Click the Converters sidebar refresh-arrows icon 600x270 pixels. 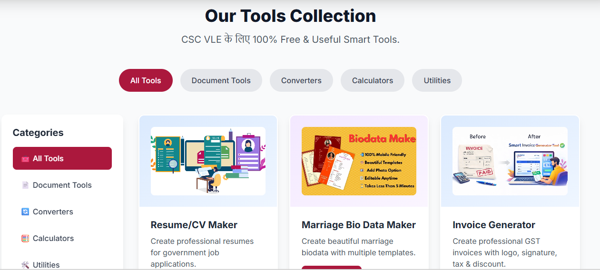pyautogui.click(x=25, y=212)
